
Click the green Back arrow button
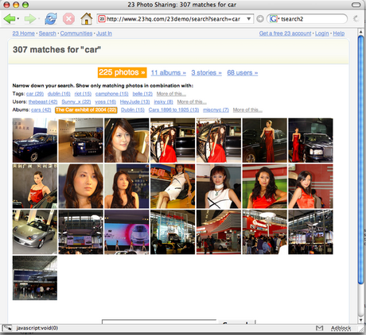click(x=10, y=19)
